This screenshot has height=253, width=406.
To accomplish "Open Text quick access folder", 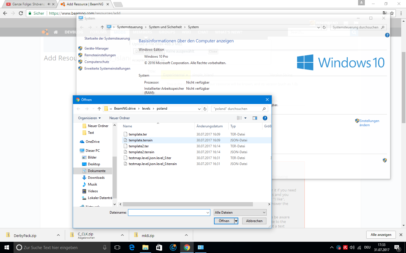I will [x=91, y=133].
